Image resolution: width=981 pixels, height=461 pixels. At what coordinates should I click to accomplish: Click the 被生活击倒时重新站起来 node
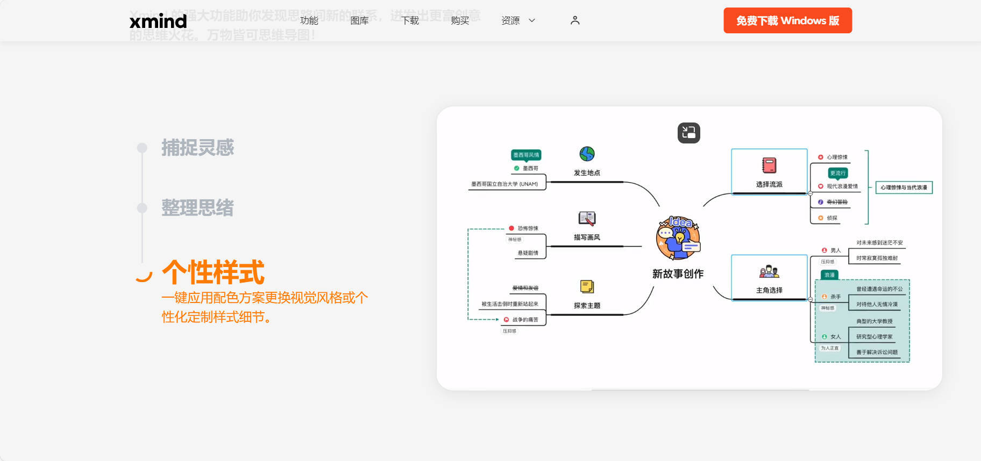(x=510, y=304)
